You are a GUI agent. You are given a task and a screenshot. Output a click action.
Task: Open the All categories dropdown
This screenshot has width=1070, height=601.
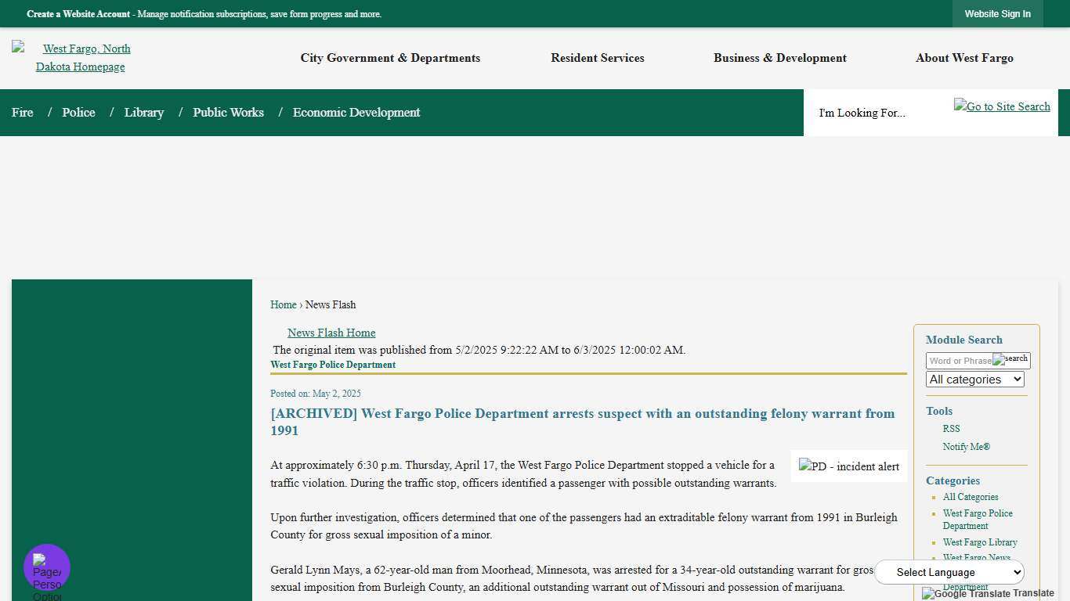pyautogui.click(x=974, y=379)
